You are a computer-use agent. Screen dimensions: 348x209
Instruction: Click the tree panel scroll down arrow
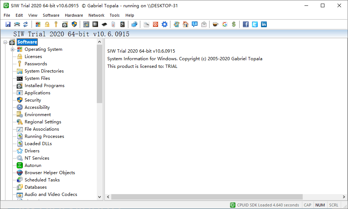point(99,197)
